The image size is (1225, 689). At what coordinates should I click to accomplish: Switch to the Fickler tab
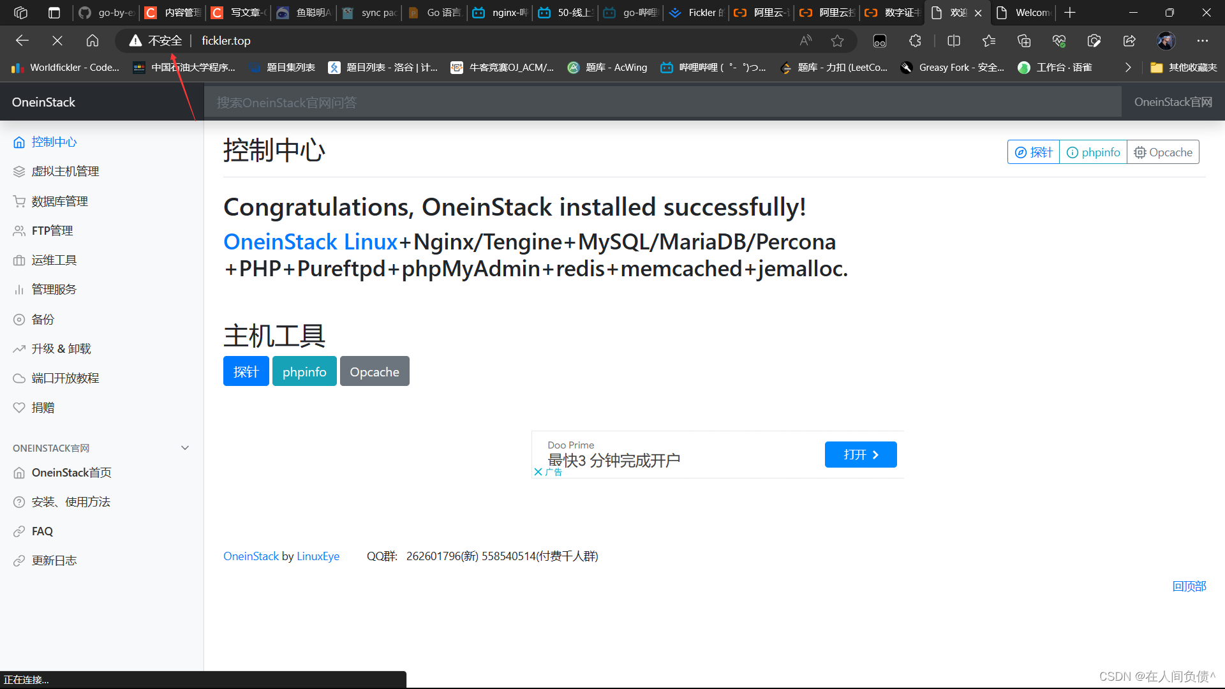point(697,13)
